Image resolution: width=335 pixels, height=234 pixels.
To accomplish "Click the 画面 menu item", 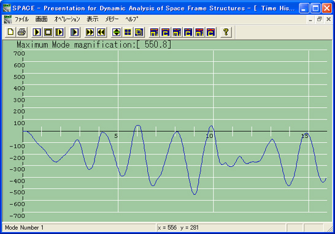I will (42, 20).
